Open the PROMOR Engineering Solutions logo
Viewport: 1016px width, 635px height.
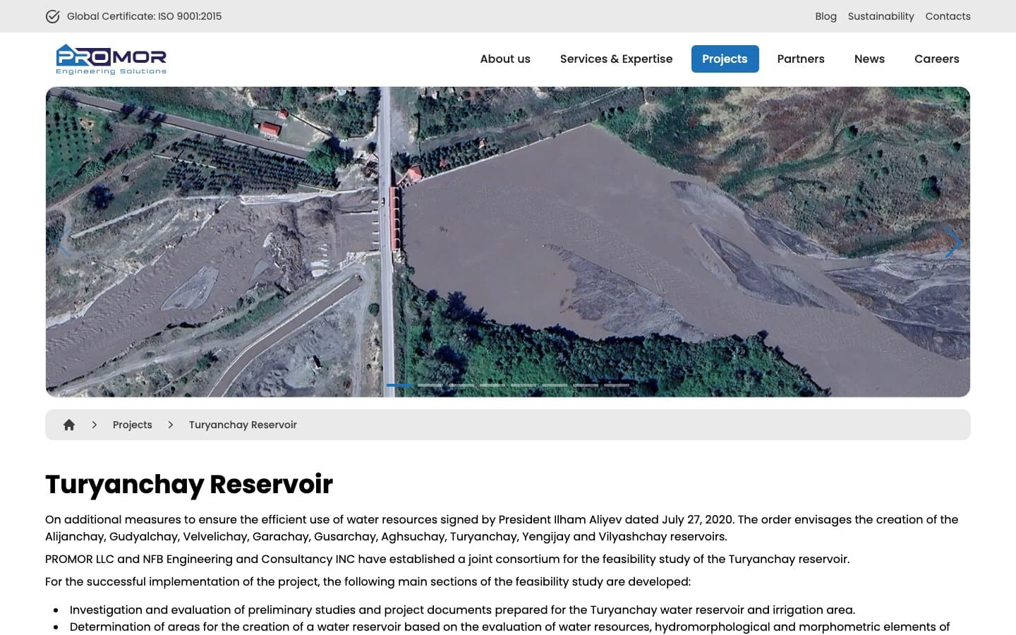click(x=111, y=59)
